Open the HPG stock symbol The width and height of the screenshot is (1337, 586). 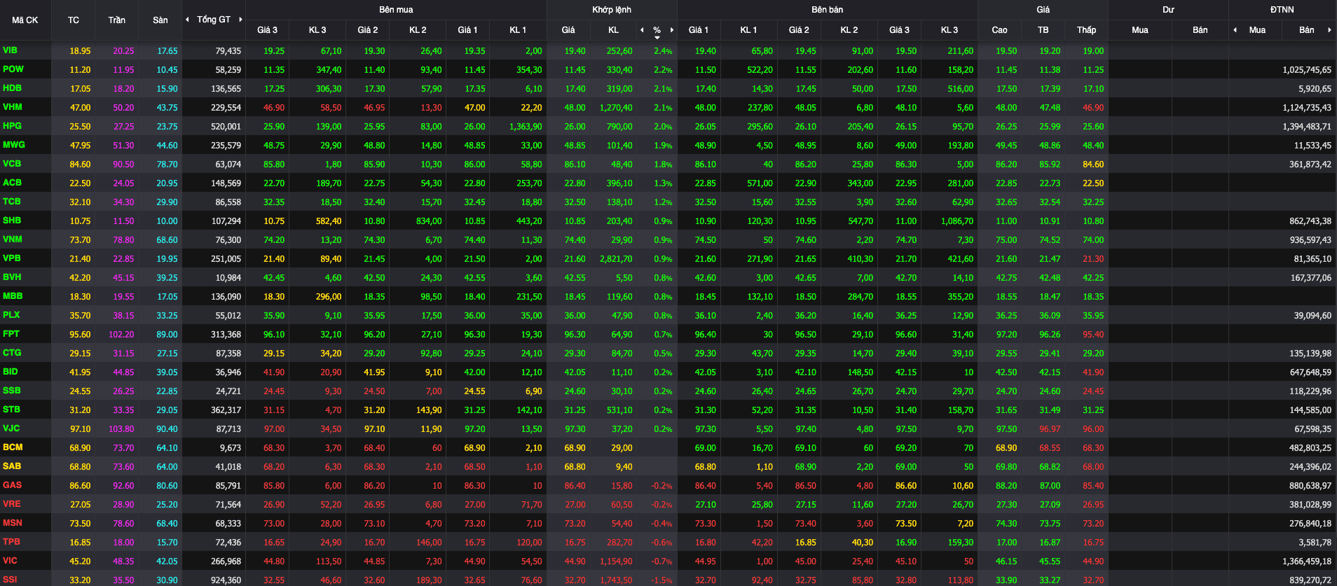tap(13, 126)
